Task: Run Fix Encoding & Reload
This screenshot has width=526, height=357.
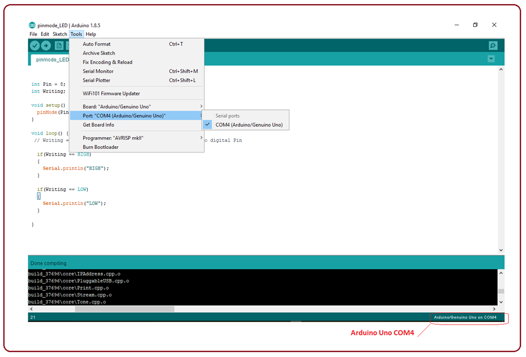Action: click(x=106, y=62)
